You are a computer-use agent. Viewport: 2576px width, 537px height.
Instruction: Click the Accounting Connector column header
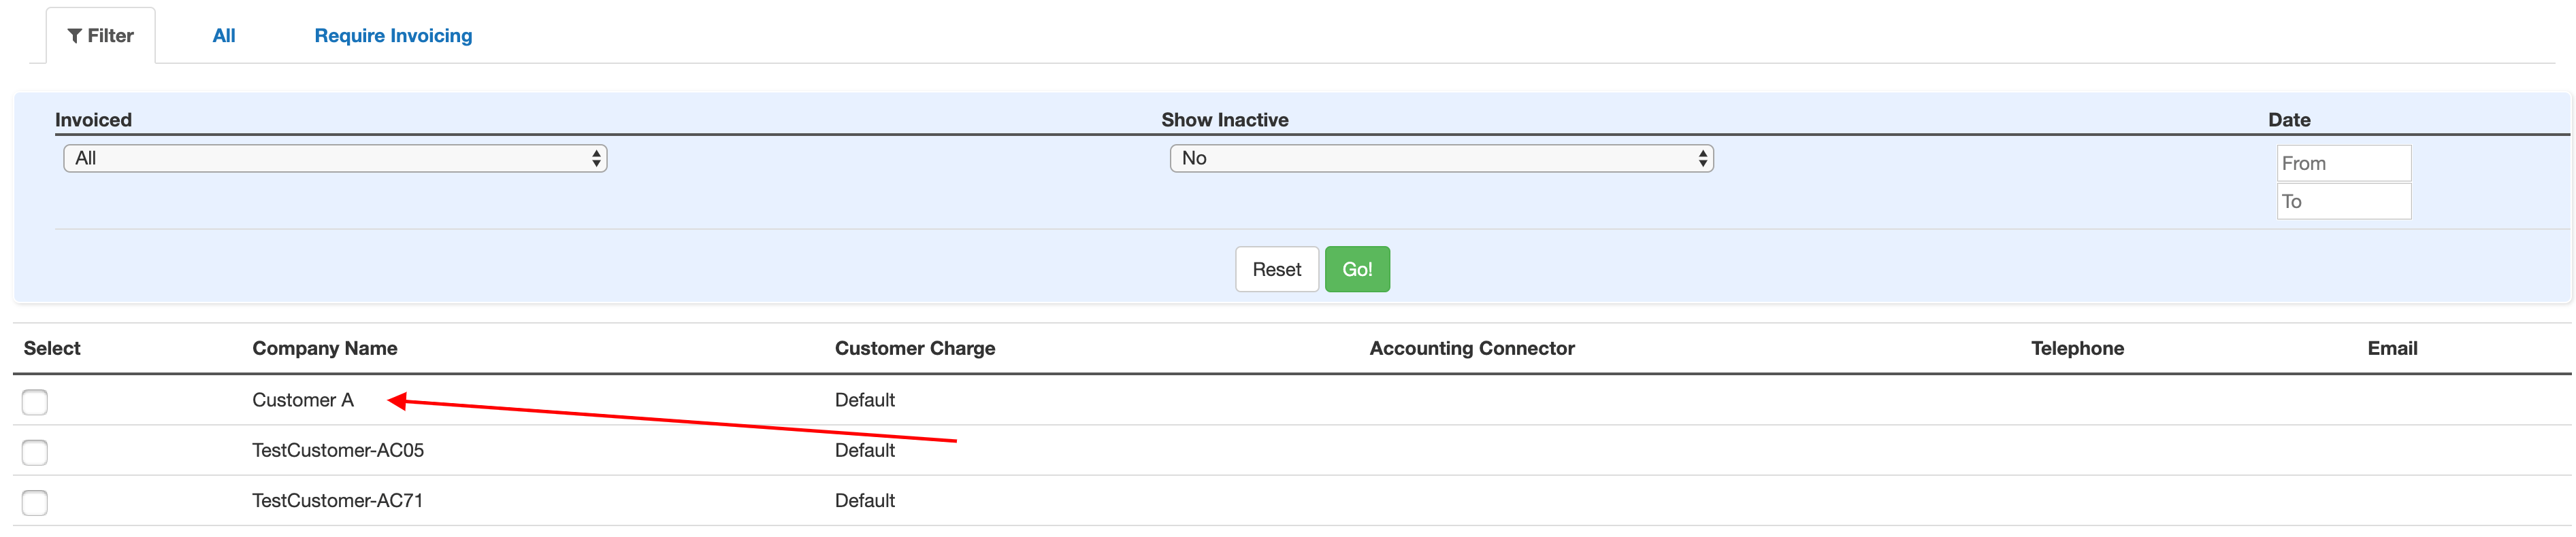tap(1471, 348)
